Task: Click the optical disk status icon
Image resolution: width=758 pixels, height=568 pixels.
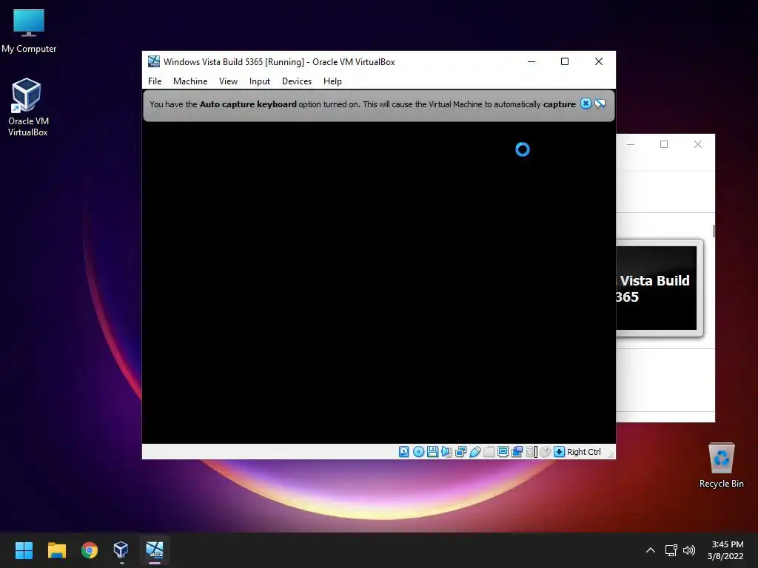Action: (419, 452)
